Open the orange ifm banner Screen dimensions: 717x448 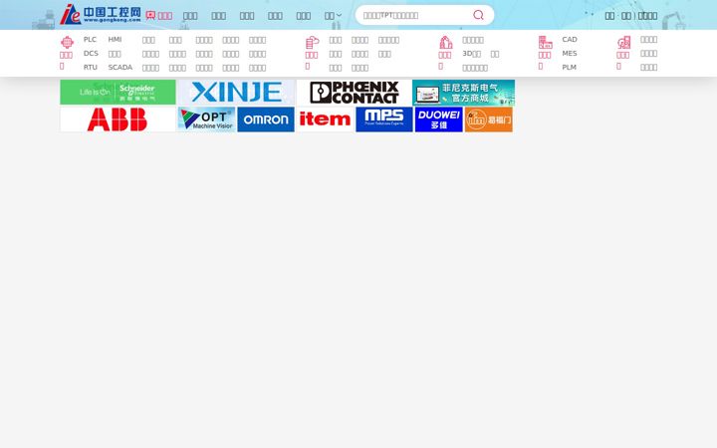coord(488,119)
